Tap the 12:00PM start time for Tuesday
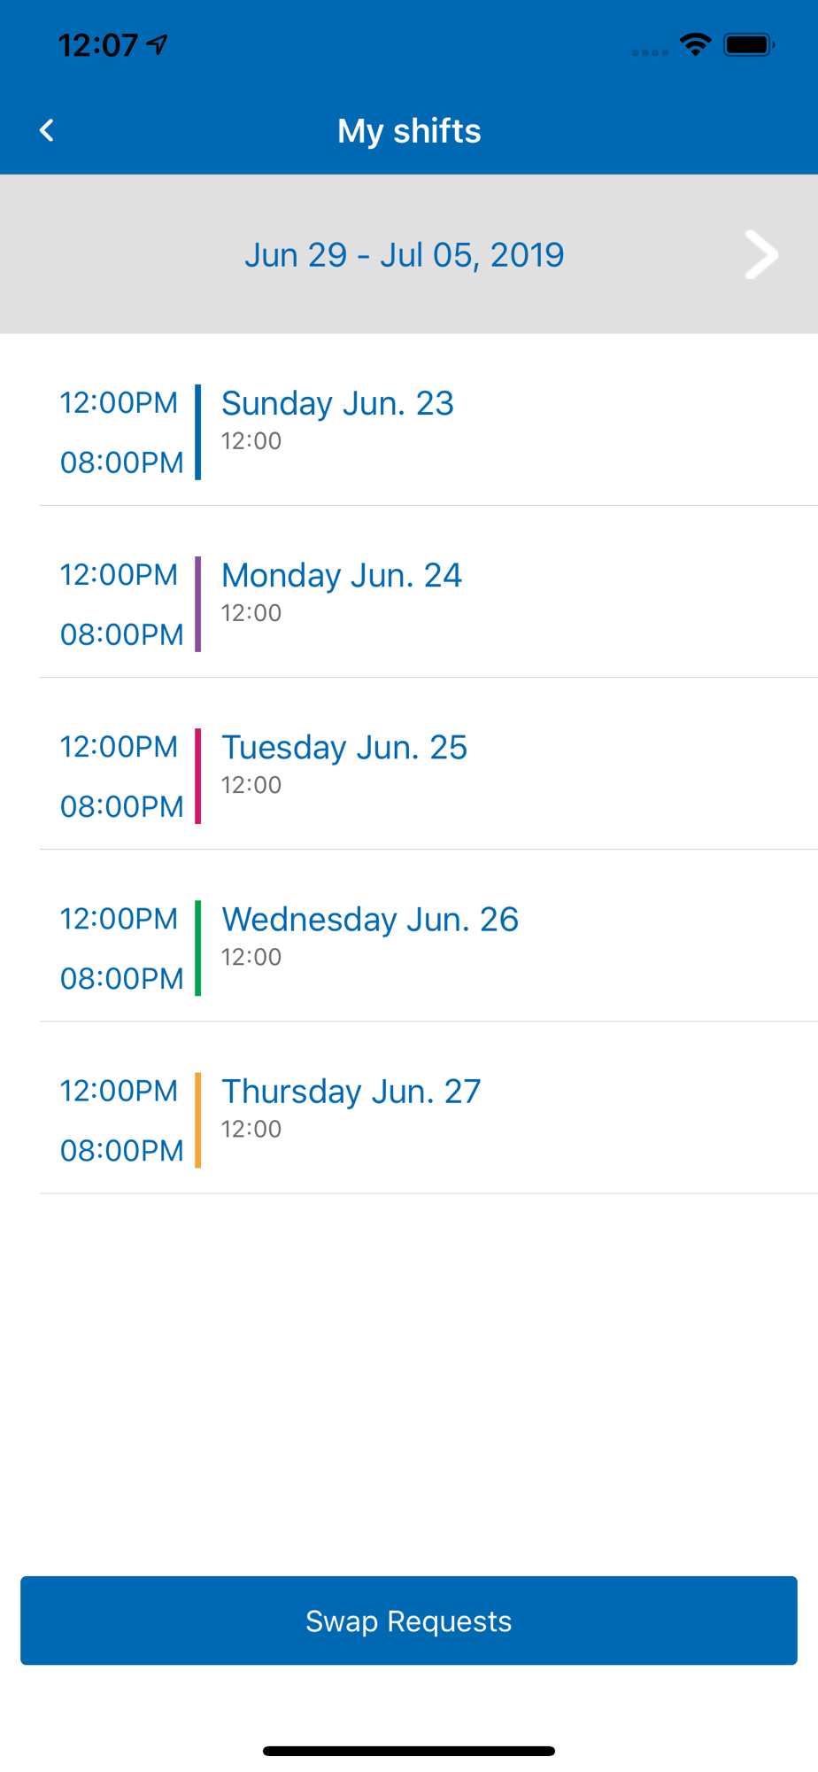Image resolution: width=818 pixels, height=1772 pixels. (120, 747)
